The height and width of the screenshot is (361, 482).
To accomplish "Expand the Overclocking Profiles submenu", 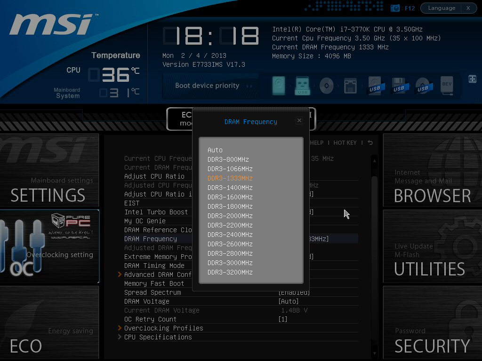I will (163, 328).
